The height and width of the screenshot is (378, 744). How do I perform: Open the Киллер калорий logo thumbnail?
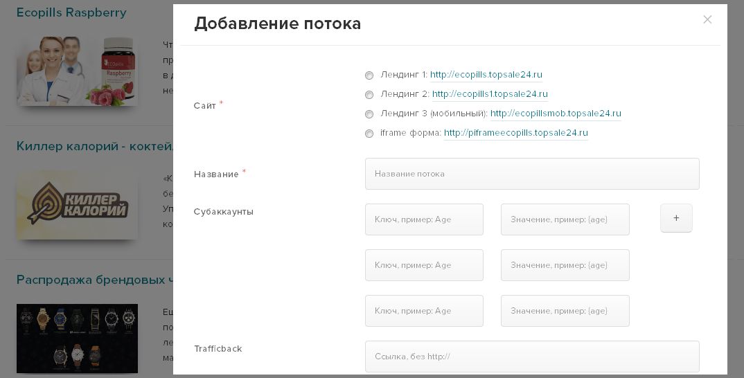pyautogui.click(x=77, y=205)
